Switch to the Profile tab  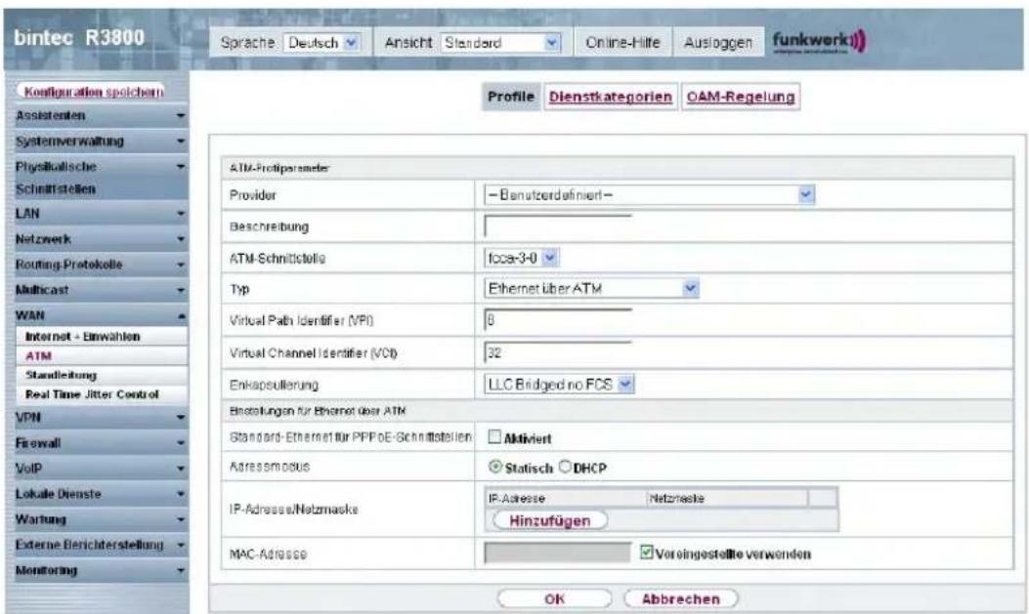coord(510,97)
